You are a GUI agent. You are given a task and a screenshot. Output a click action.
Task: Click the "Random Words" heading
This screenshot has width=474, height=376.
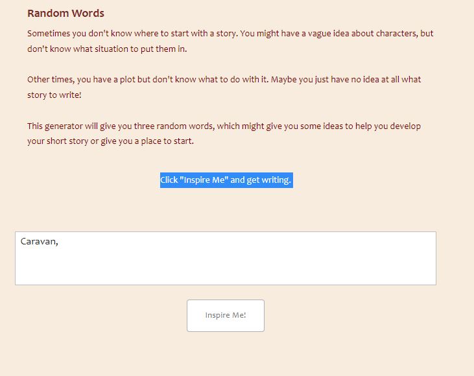point(65,13)
